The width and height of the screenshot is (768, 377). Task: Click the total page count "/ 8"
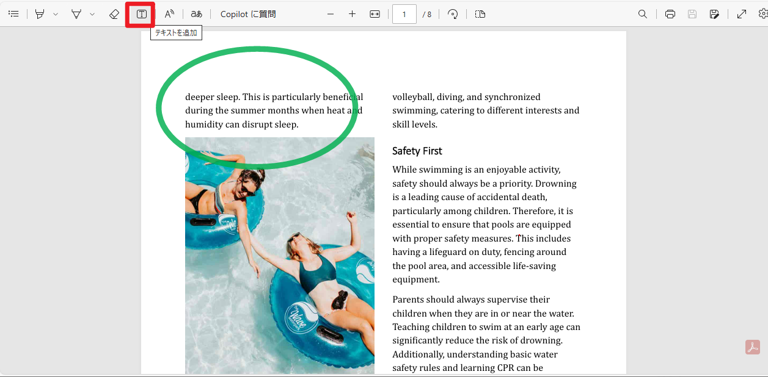coord(427,15)
